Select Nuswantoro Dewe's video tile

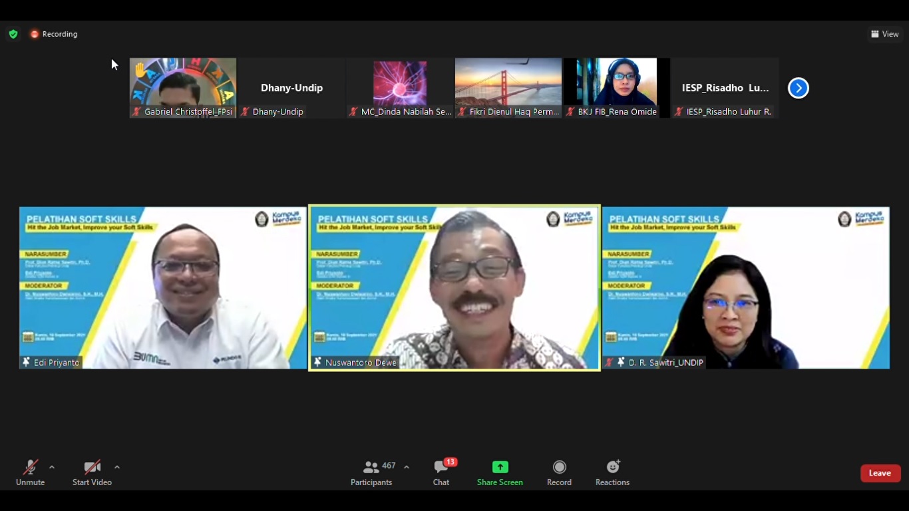click(454, 286)
